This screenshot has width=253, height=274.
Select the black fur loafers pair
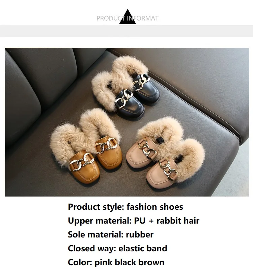coord(126,86)
